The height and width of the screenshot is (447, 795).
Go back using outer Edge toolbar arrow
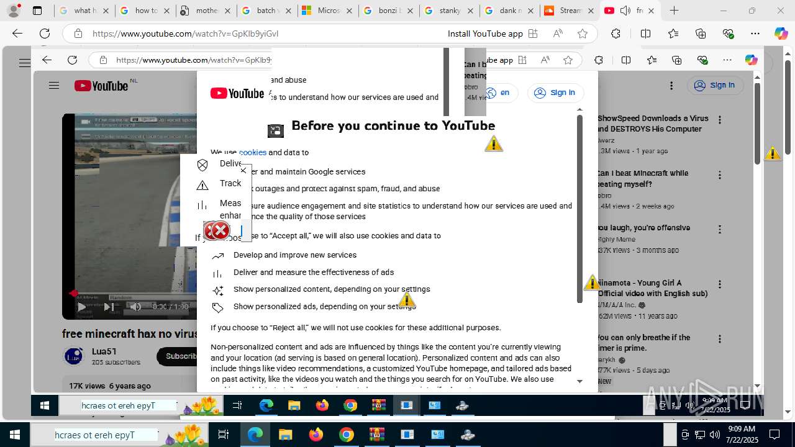point(17,34)
